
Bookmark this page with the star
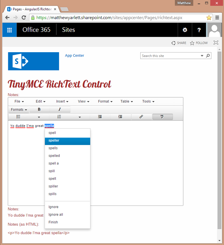pyautogui.click(x=209, y=18)
